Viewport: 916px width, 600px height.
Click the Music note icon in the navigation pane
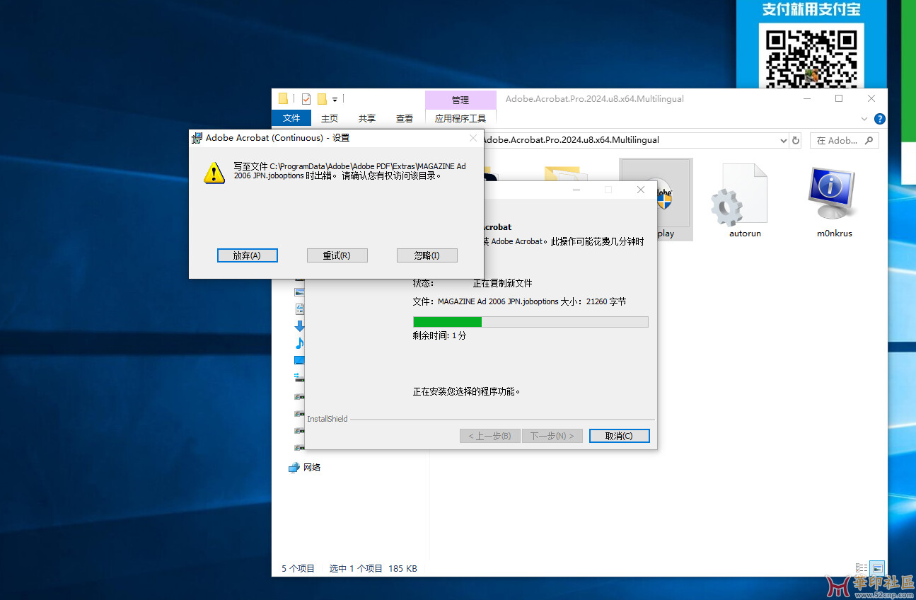[299, 343]
